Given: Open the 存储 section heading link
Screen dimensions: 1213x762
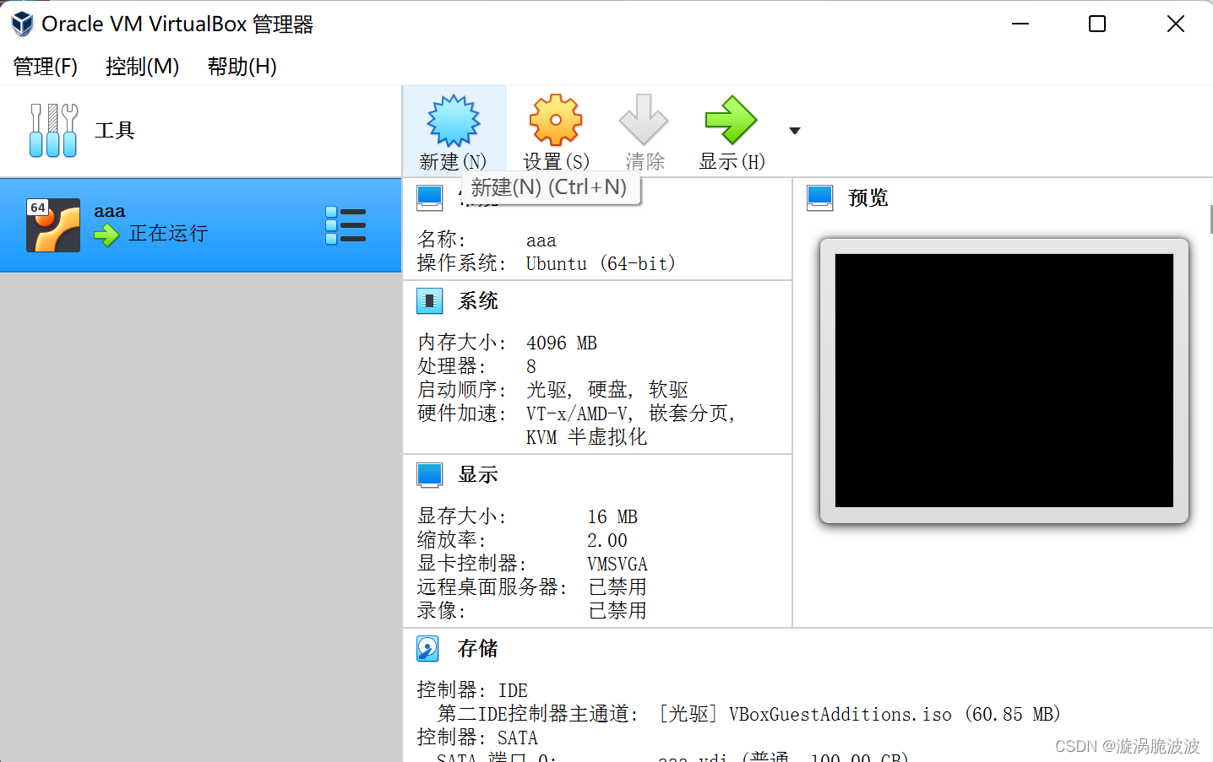Looking at the screenshot, I should pyautogui.click(x=478, y=648).
